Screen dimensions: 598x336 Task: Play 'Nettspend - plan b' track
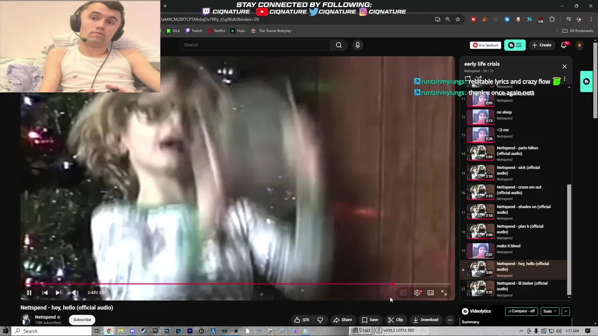point(514,232)
